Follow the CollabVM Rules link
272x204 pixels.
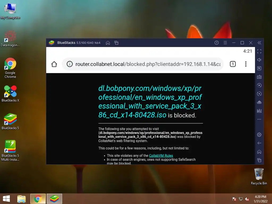pyautogui.click(x=161, y=155)
